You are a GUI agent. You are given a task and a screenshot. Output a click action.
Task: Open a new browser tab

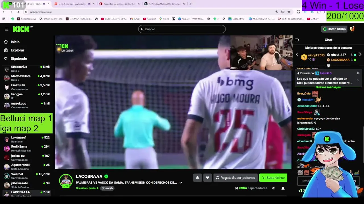191,4
